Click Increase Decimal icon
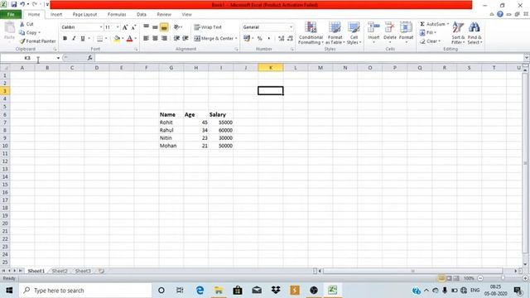This screenshot has width=530, height=298. [x=282, y=39]
